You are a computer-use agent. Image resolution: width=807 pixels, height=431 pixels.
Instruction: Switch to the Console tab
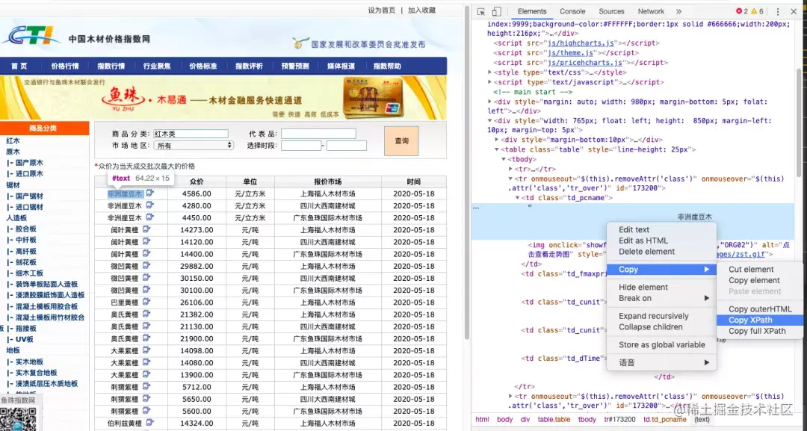[572, 11]
